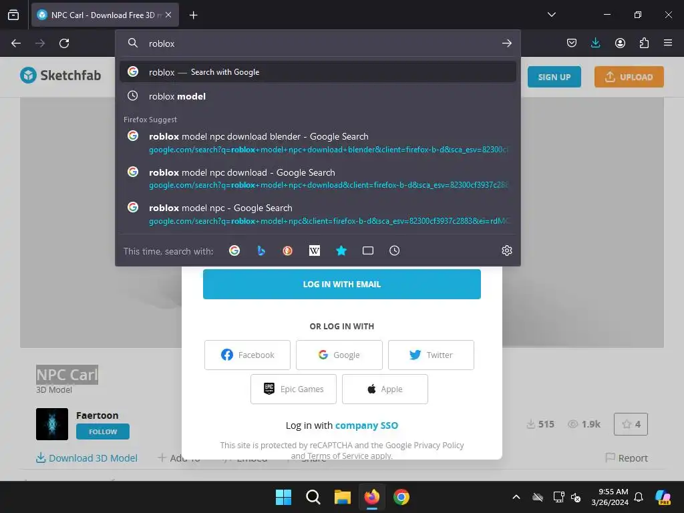The width and height of the screenshot is (684, 513).
Task: Open the Downloads panel
Action: pyautogui.click(x=595, y=43)
